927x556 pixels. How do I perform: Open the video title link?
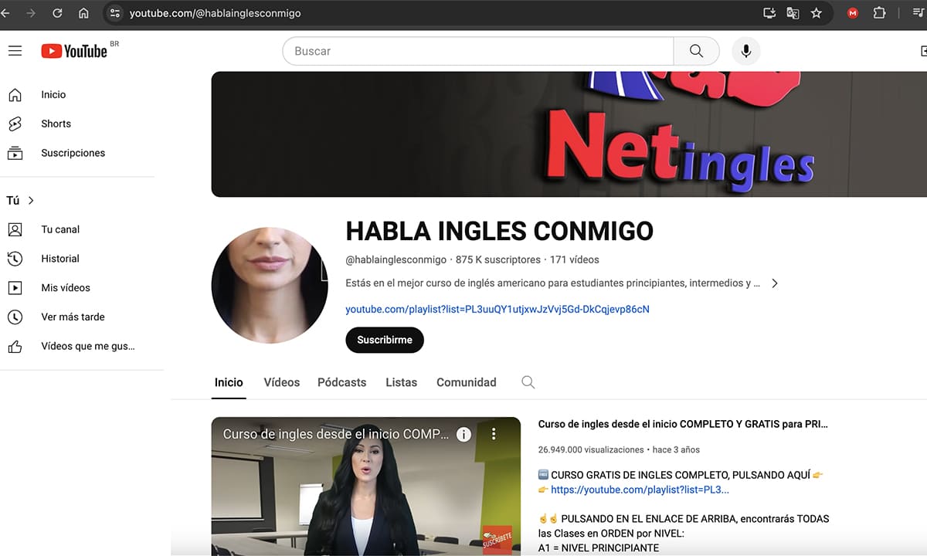683,424
